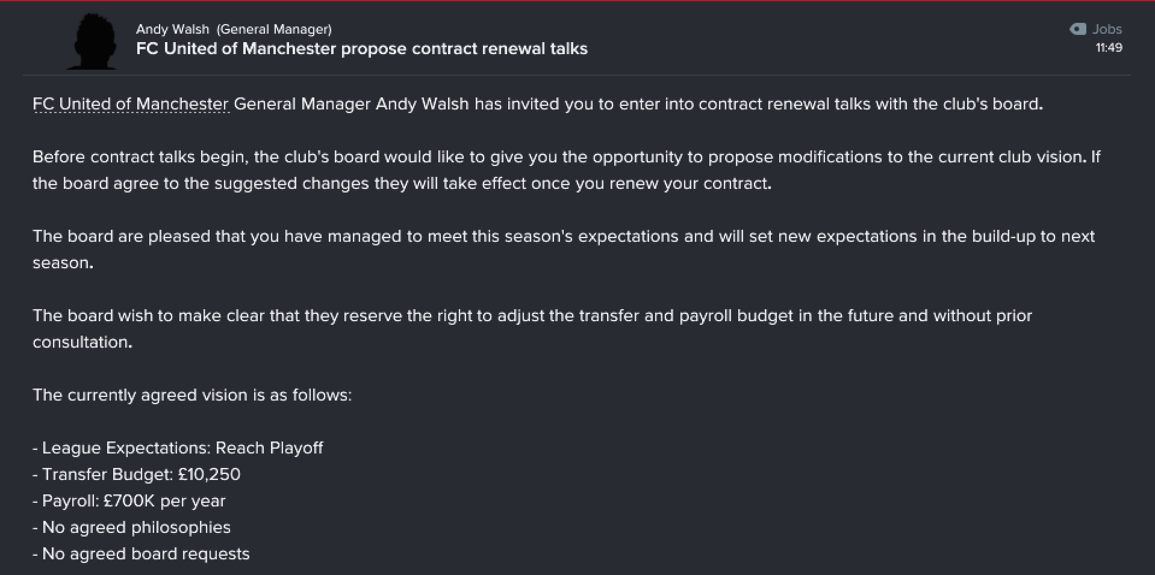Click the Jobs tag icon
Viewport: 1155px width, 575px height.
(1077, 29)
